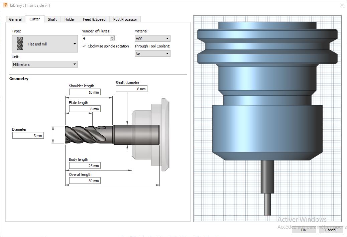
Task: Go to the Feed & Speed tab
Action: pos(94,19)
